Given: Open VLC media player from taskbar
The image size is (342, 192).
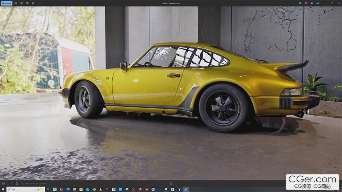Looking at the screenshot, I should 101,189.
